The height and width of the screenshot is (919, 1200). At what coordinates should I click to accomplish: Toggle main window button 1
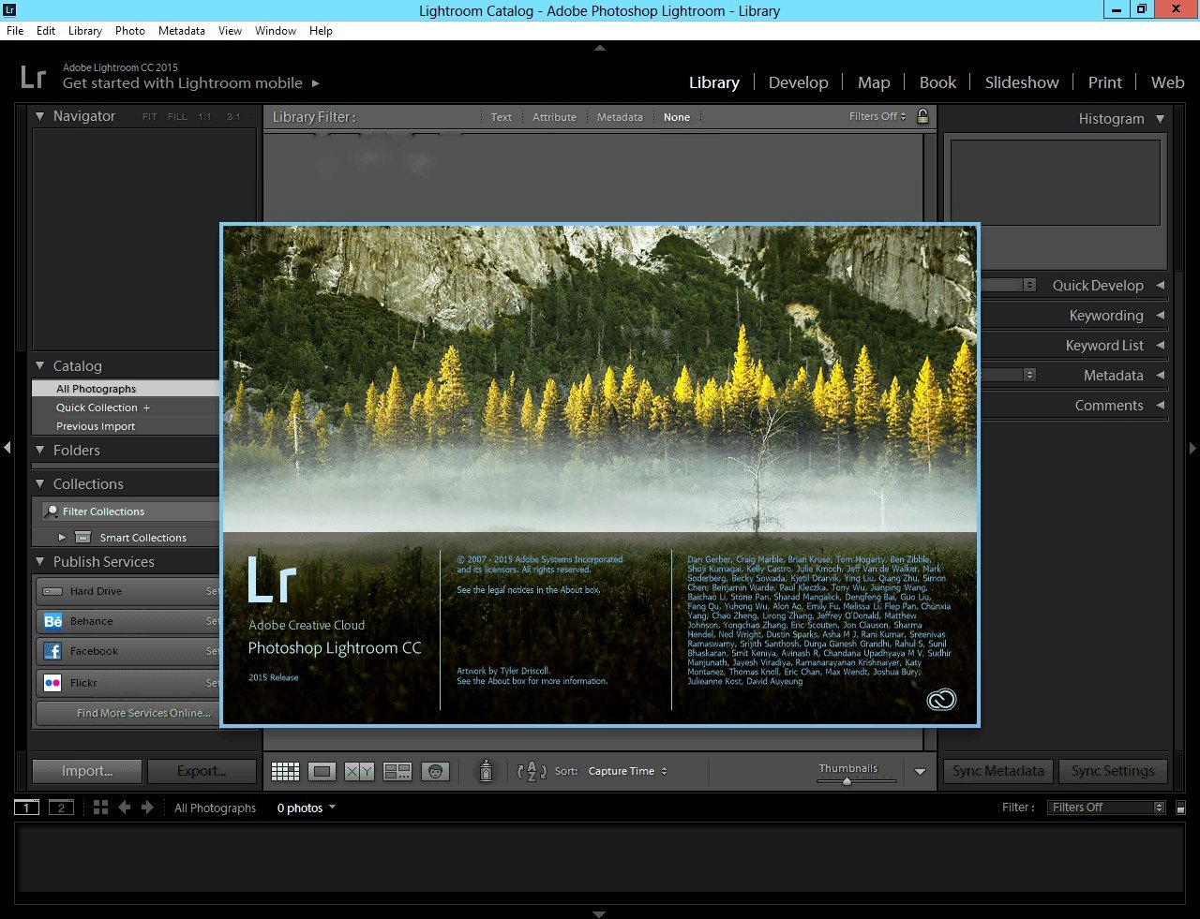[x=26, y=808]
